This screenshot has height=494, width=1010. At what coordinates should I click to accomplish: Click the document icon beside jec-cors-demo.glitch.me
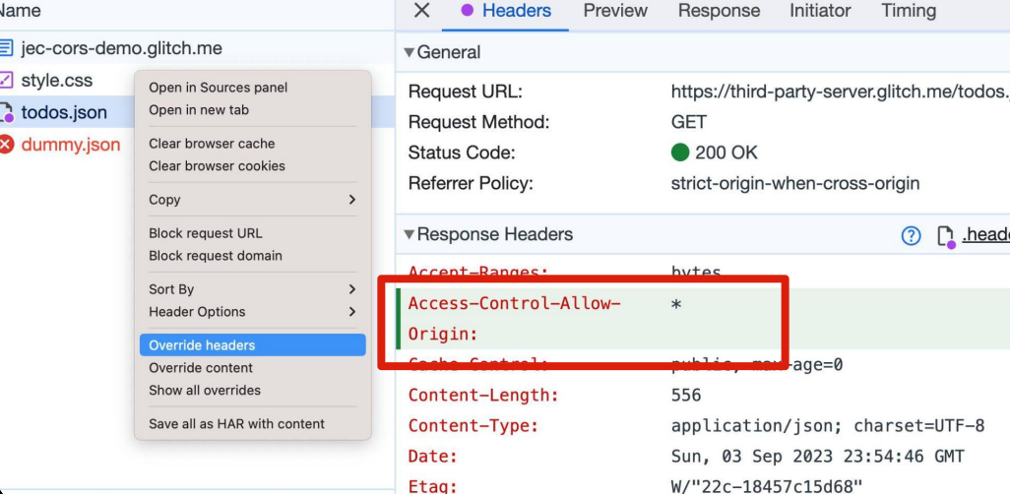(x=7, y=48)
